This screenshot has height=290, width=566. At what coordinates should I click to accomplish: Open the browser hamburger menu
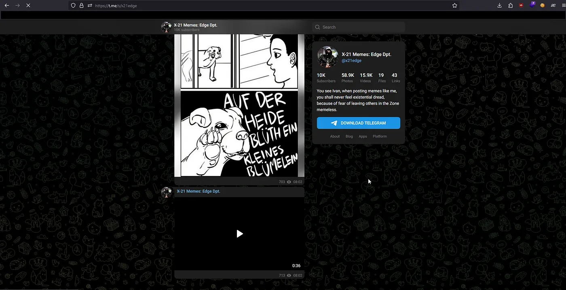(563, 6)
